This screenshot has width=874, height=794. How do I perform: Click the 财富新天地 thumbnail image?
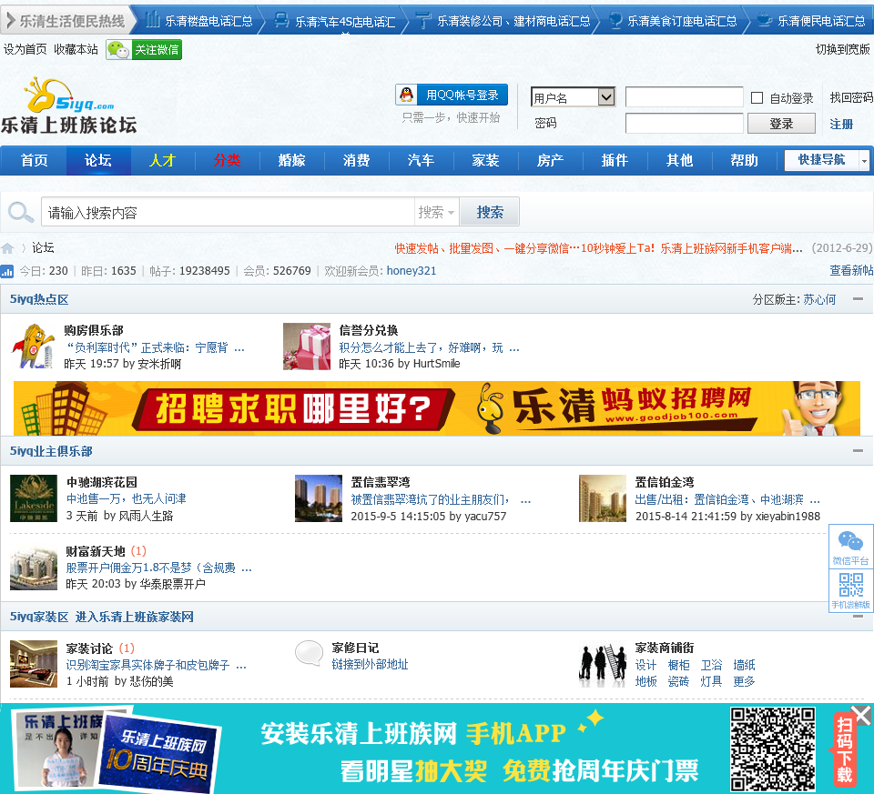[x=34, y=567]
